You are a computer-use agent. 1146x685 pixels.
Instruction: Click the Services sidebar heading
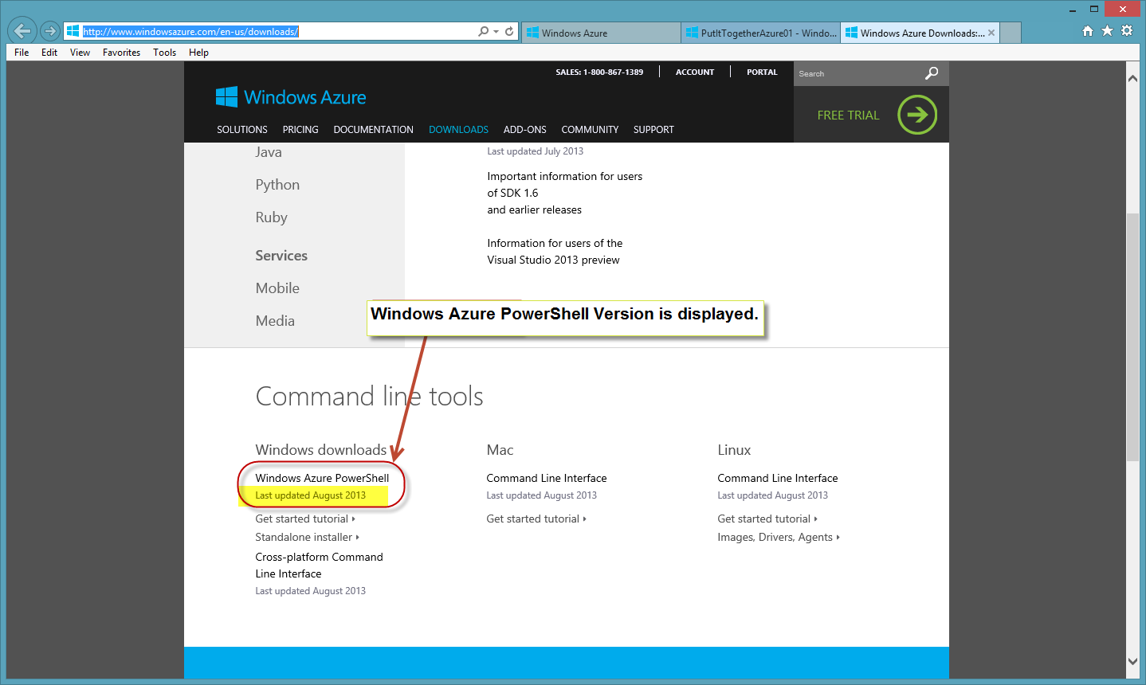coord(281,256)
